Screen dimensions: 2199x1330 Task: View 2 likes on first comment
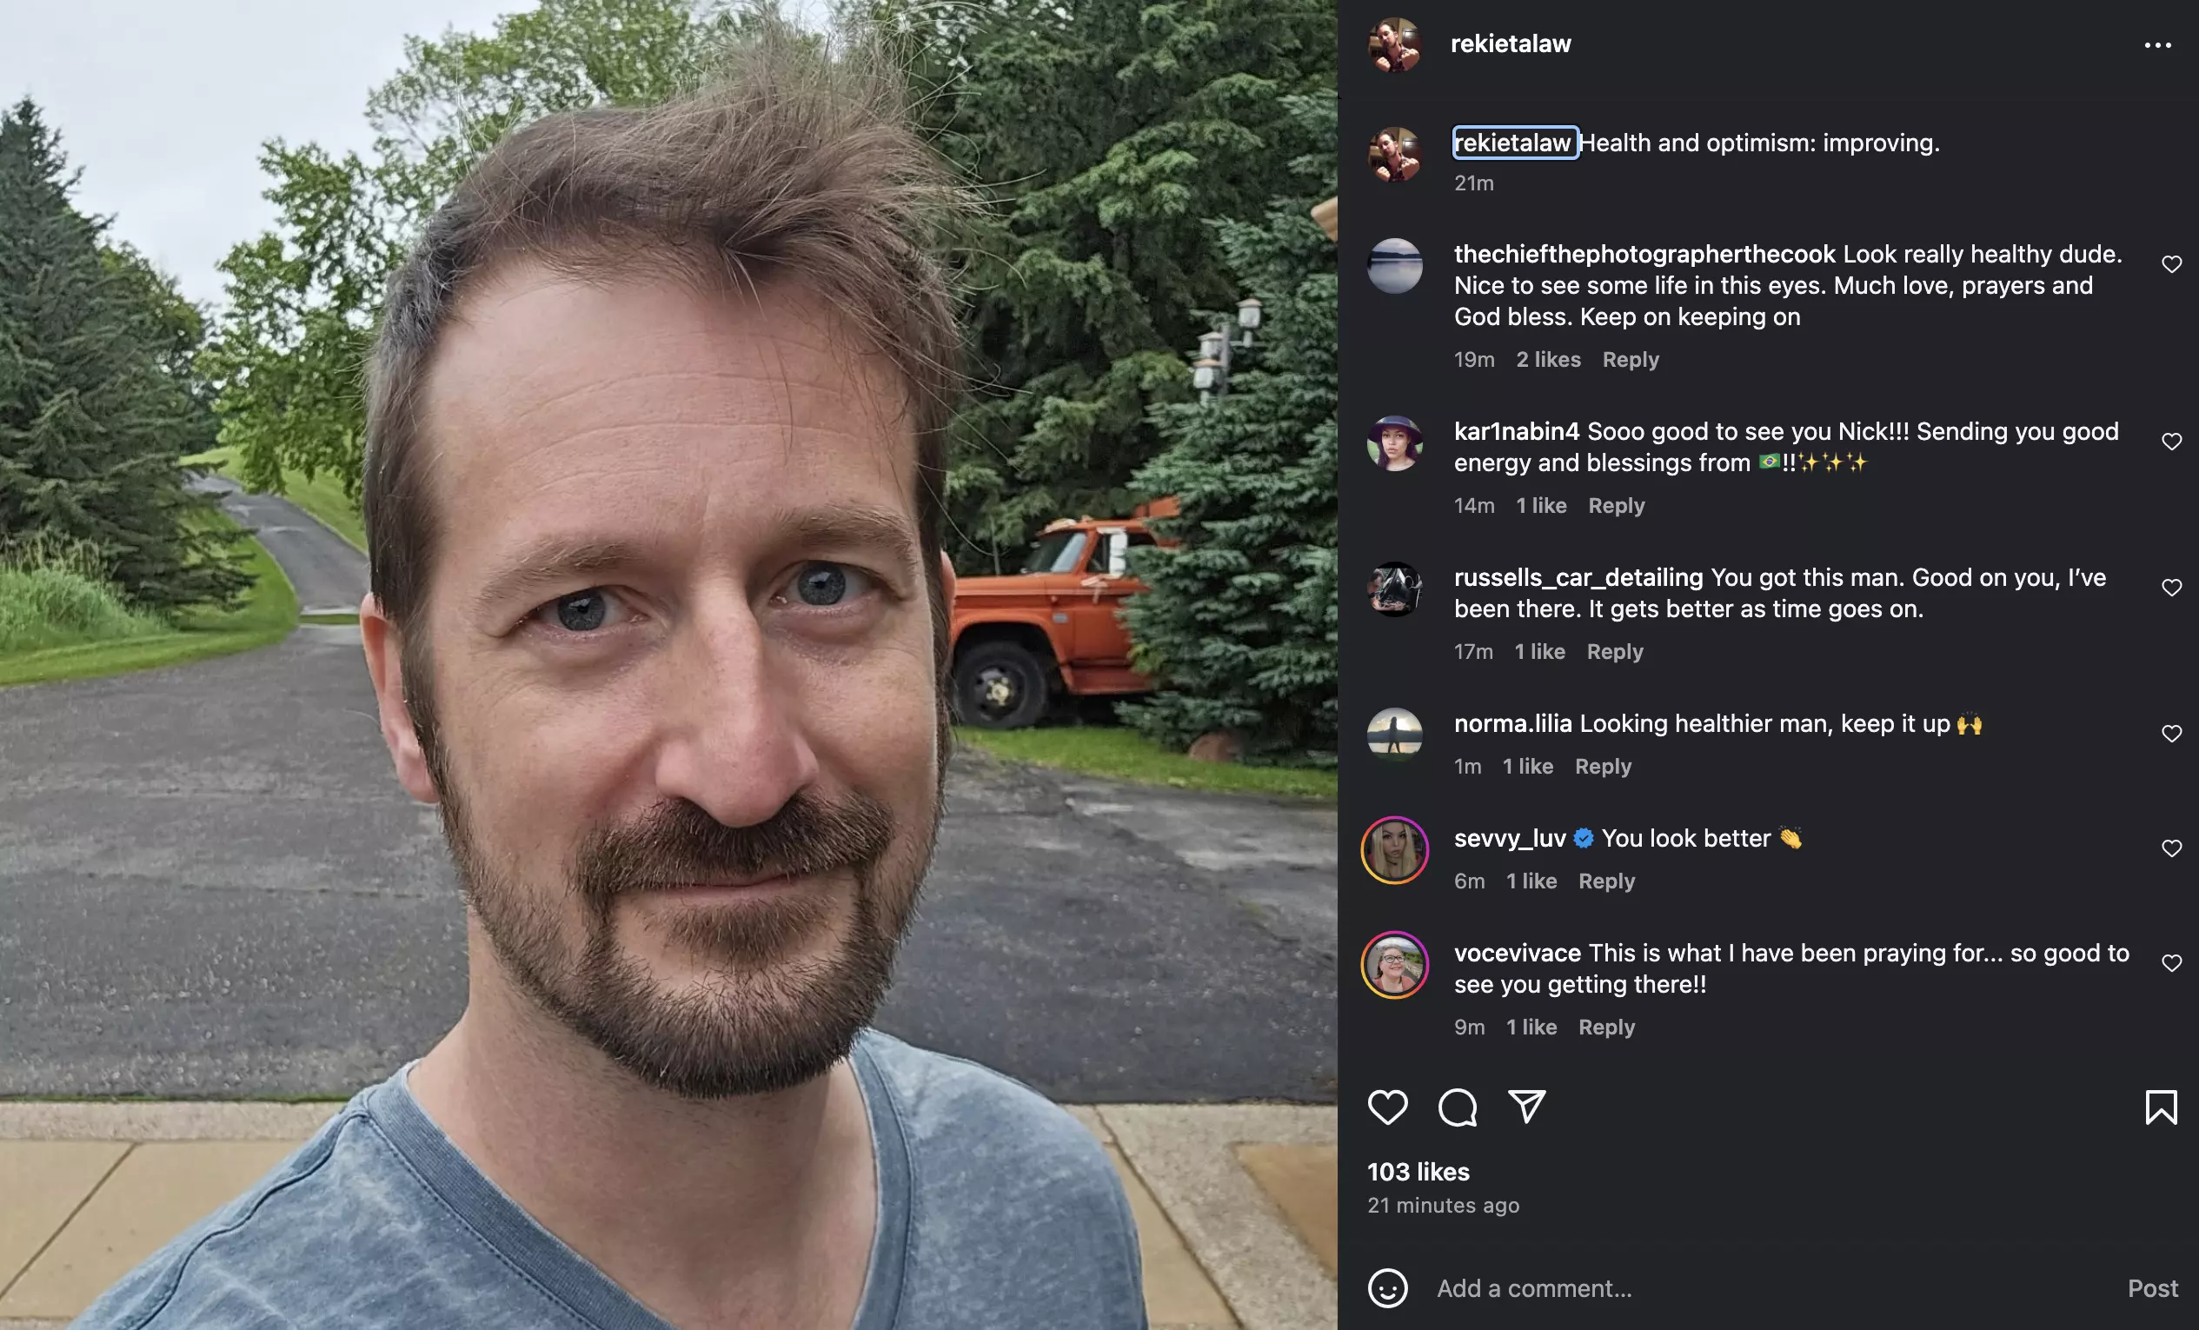pos(1547,360)
